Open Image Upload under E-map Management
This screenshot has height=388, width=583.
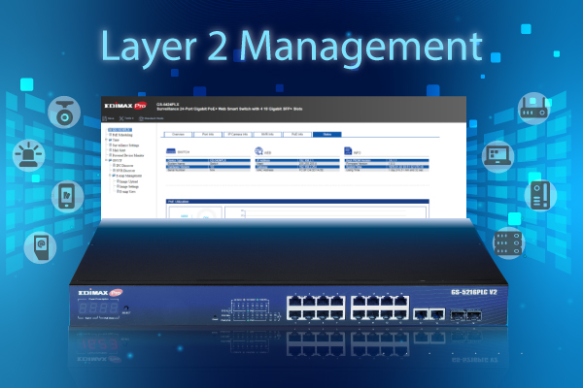[x=127, y=181]
